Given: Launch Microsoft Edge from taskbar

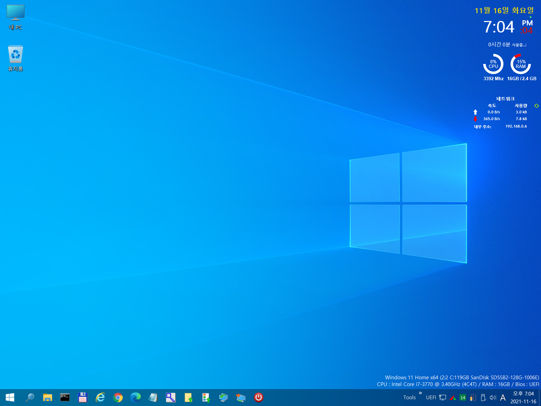Looking at the screenshot, I should (136, 398).
